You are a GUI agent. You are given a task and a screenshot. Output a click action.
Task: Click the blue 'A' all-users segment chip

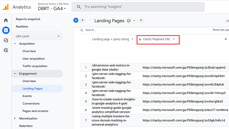point(76,20)
